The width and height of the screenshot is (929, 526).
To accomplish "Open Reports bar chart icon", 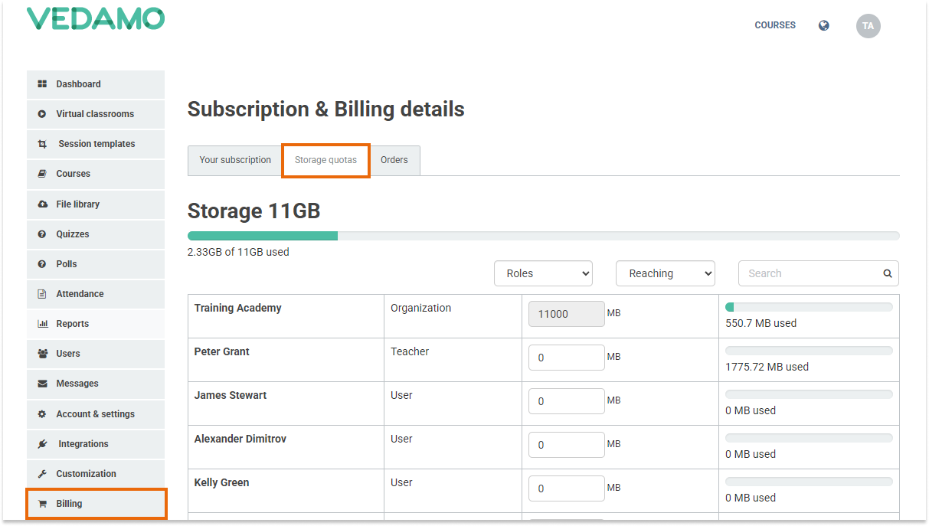I will click(x=42, y=324).
